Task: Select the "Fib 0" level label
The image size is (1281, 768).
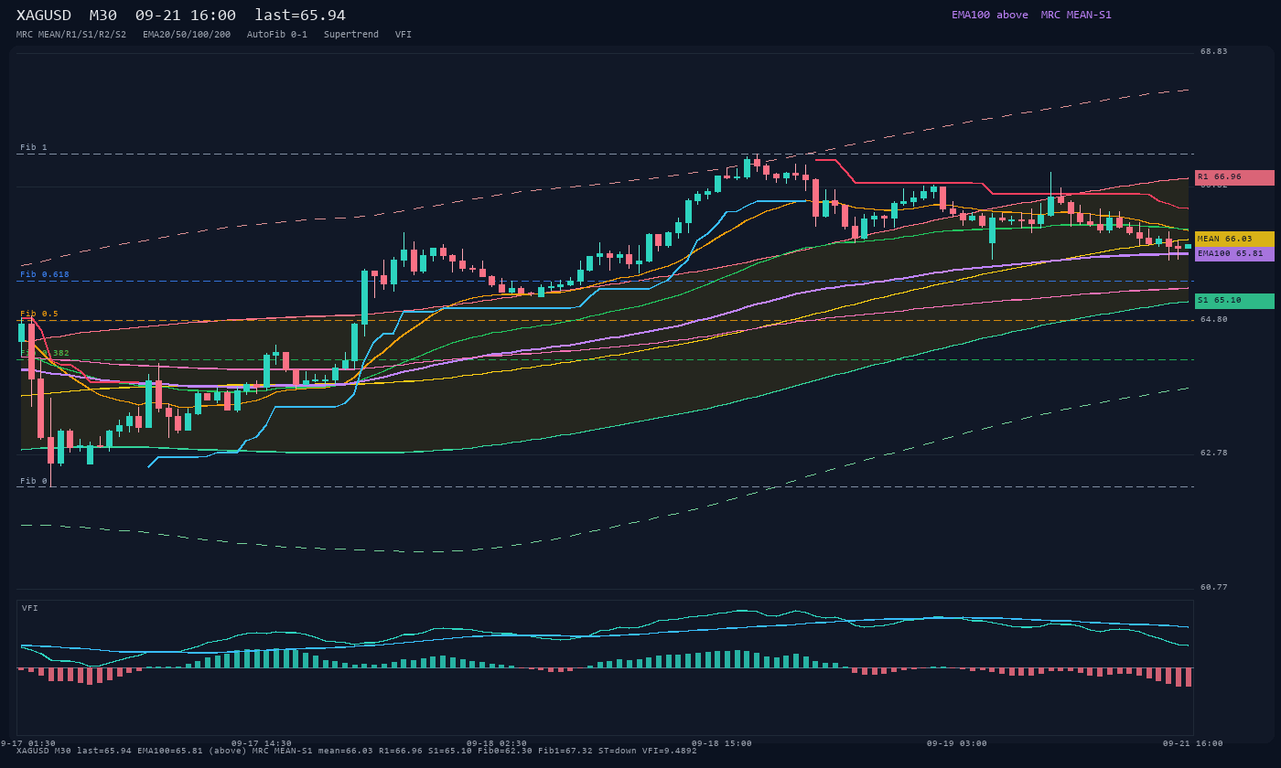Action: point(34,481)
